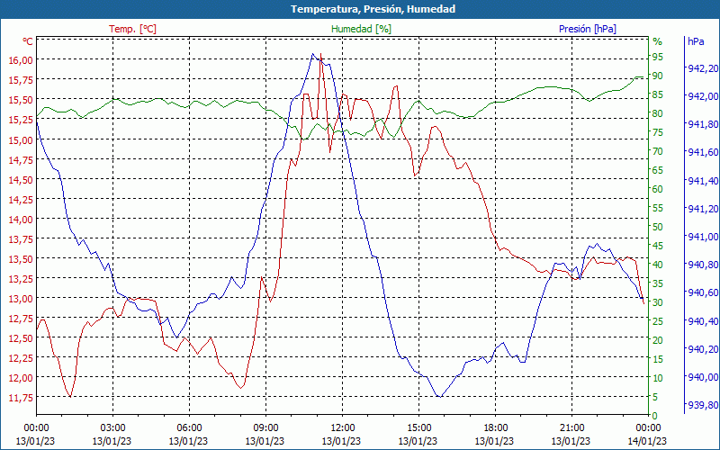This screenshot has height=450, width=720.
Task: Select the red Temp. [°C] legend label
Action: pos(132,29)
